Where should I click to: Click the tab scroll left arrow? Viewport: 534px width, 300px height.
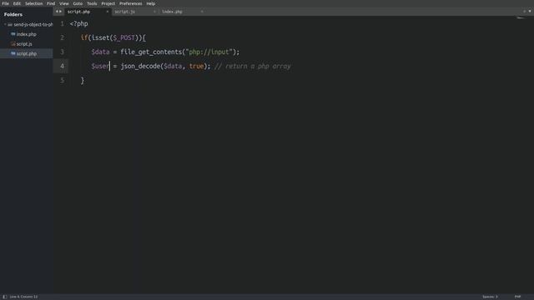[58, 12]
